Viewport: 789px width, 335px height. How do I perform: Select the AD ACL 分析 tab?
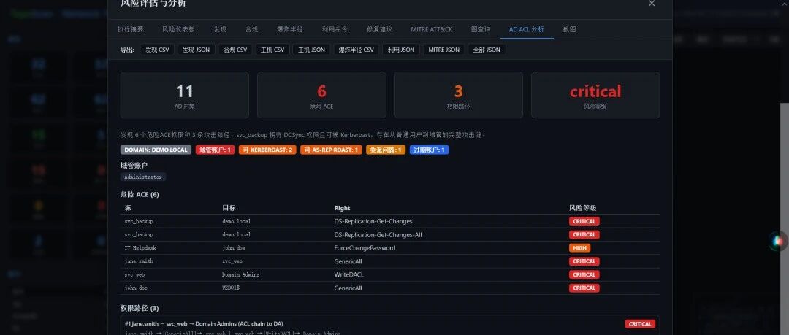coord(526,29)
